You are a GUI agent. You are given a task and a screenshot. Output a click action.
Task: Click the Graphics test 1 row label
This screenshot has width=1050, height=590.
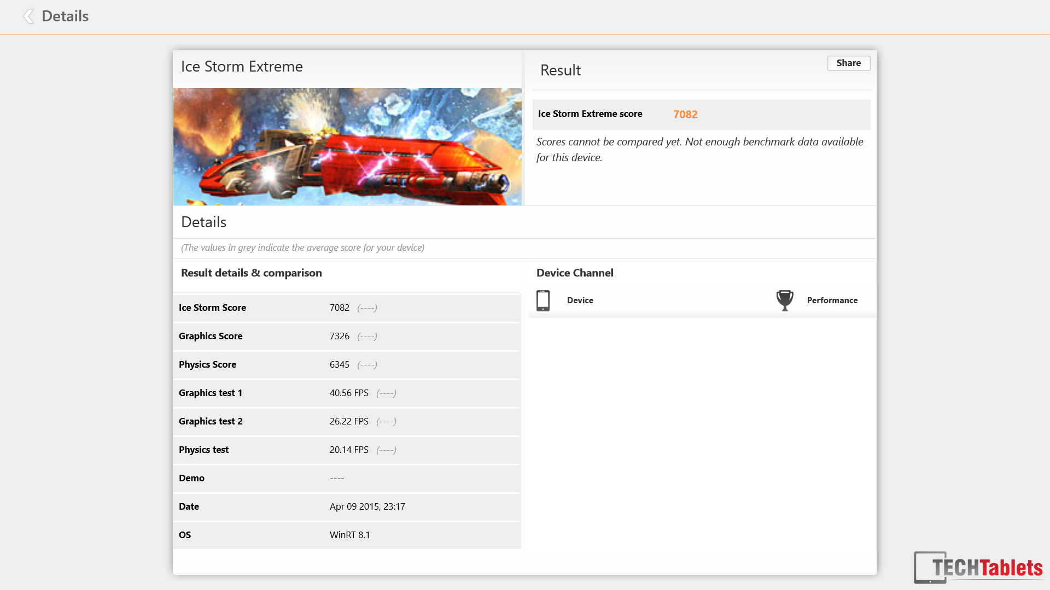[x=211, y=393]
